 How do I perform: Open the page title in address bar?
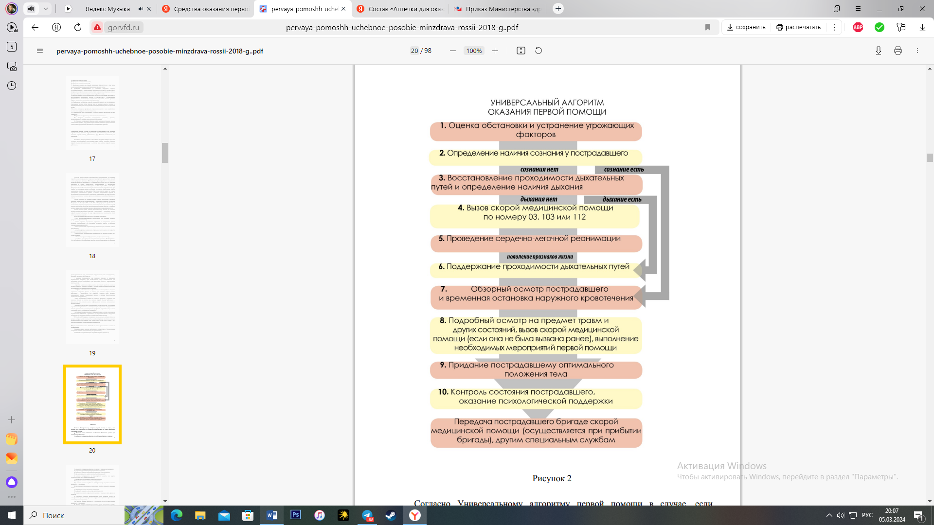pos(402,28)
